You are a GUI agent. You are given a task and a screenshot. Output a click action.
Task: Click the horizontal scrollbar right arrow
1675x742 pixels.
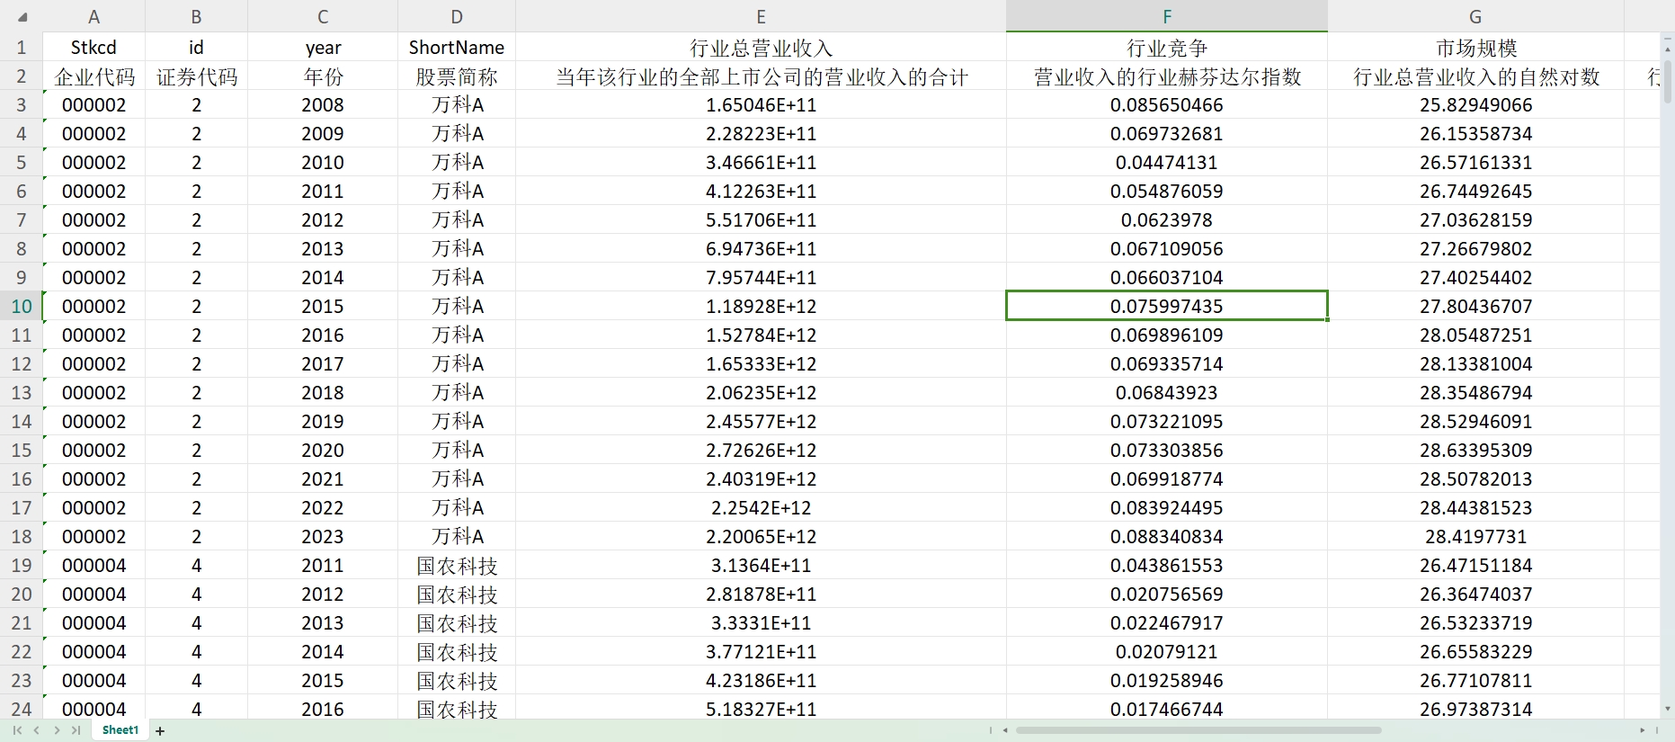point(1643,730)
